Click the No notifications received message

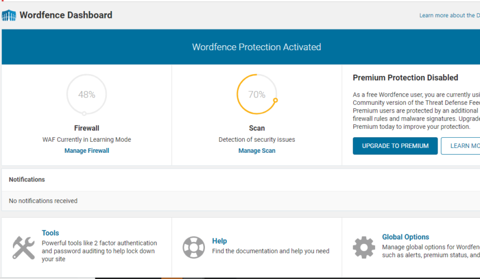(43, 201)
